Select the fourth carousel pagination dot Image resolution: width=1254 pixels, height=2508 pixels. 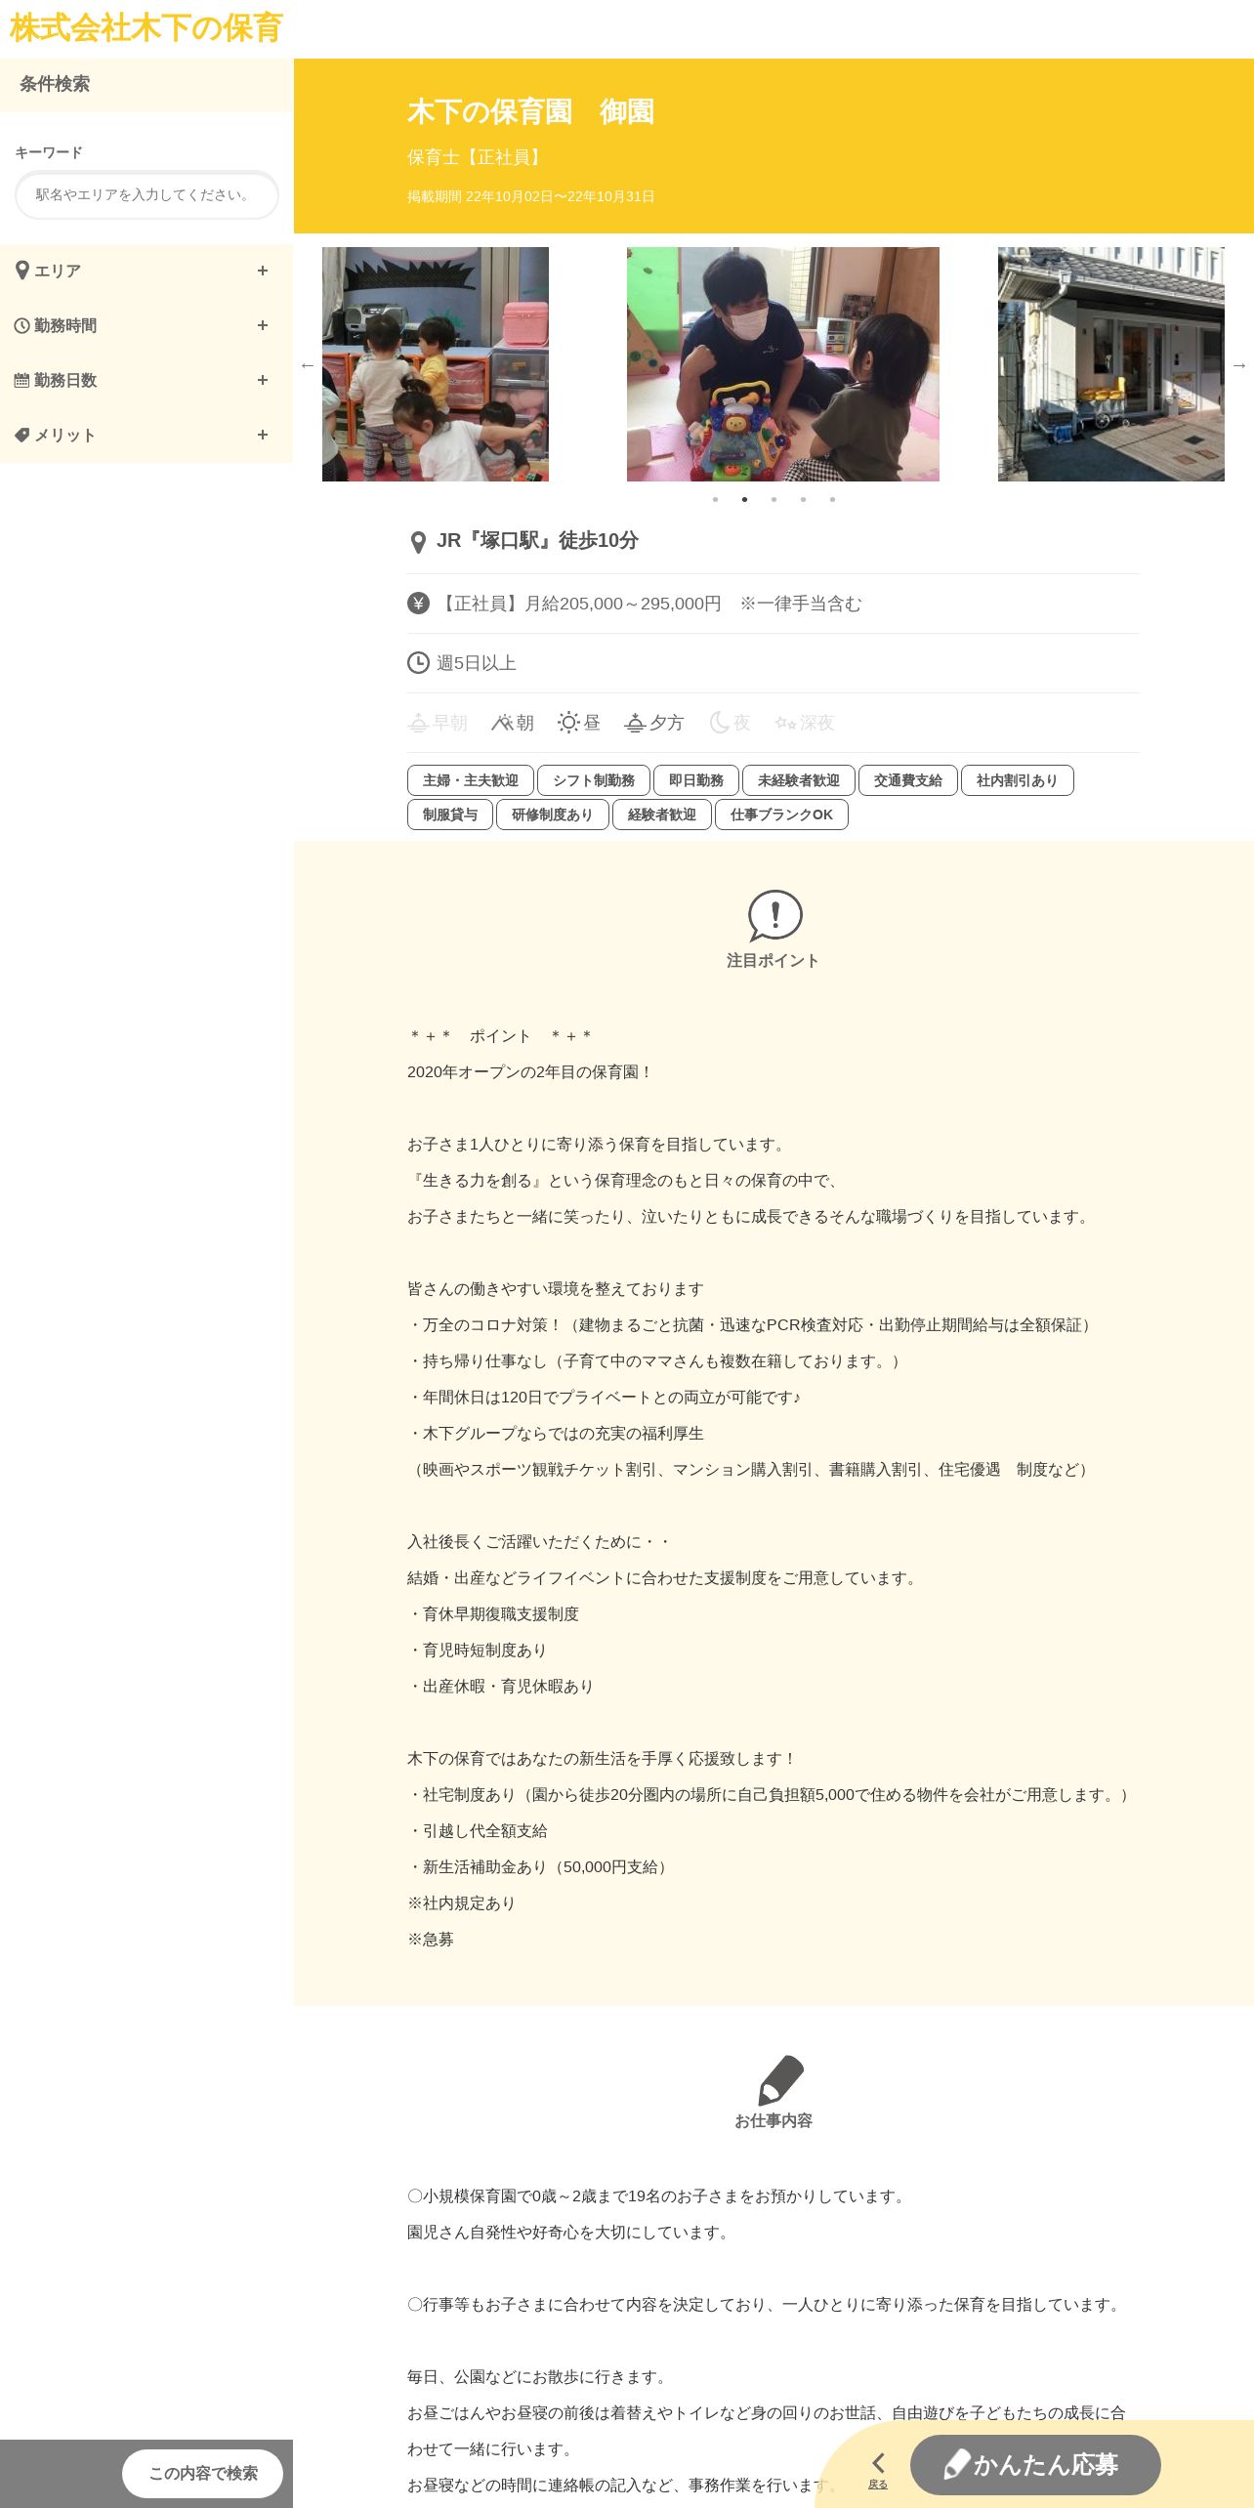(804, 499)
